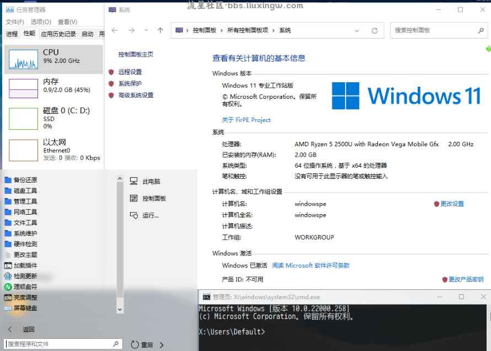Click the cmd.exe window title icon

pyautogui.click(x=206, y=297)
